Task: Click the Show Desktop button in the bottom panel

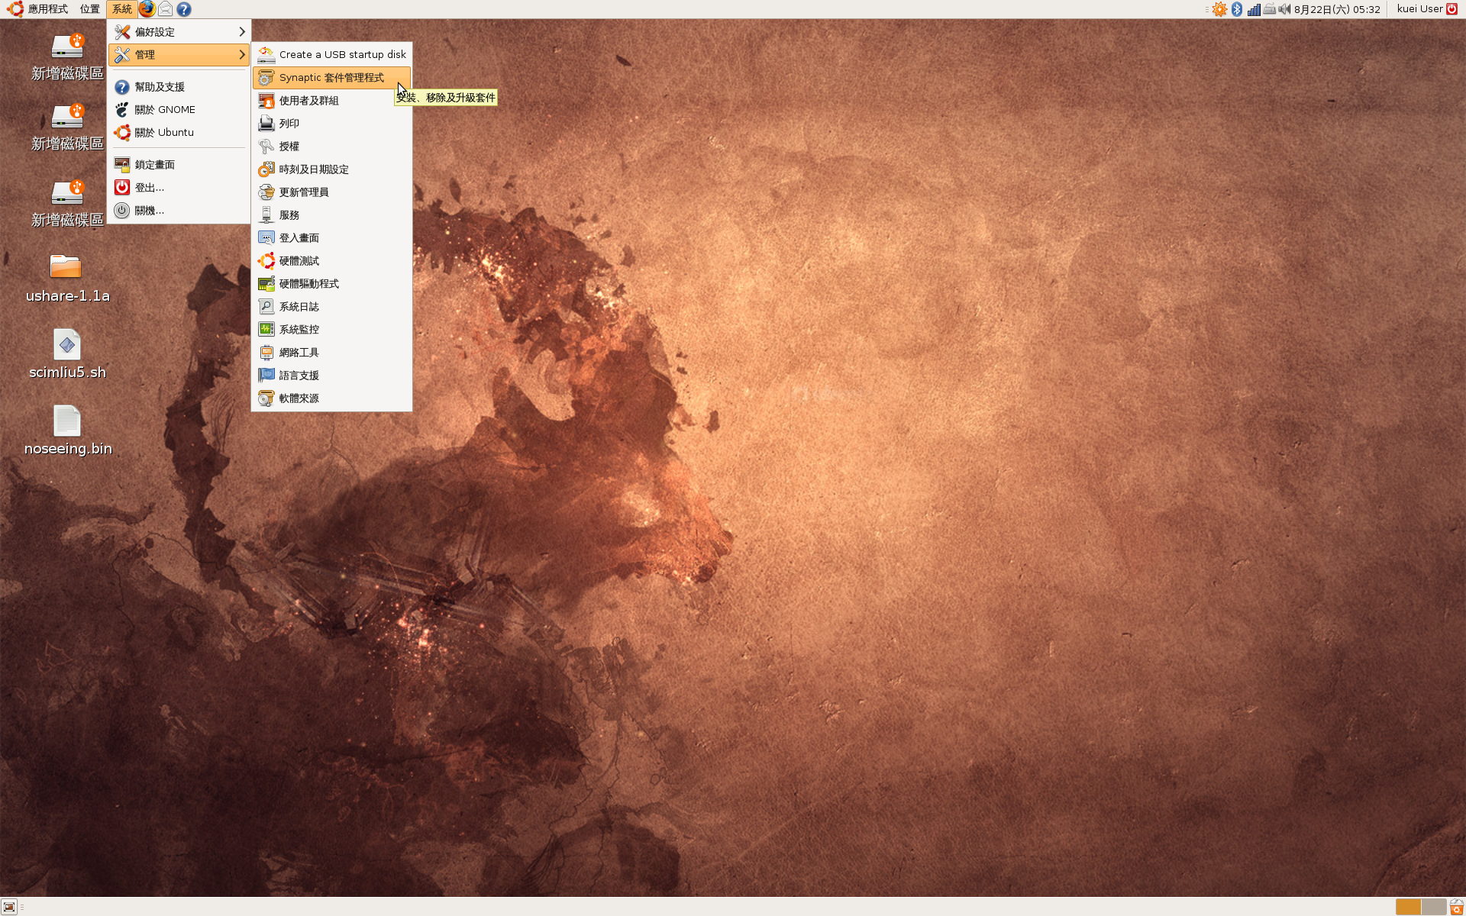Action: point(9,907)
